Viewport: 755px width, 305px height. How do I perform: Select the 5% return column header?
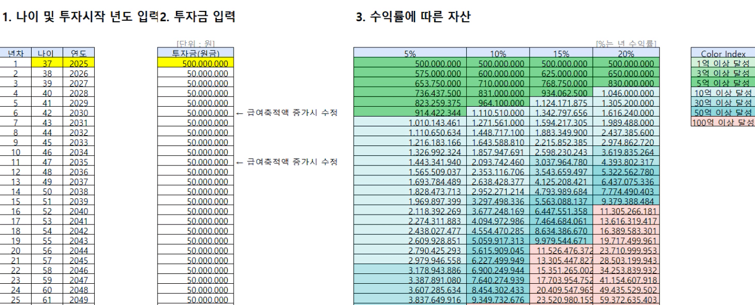coord(410,53)
